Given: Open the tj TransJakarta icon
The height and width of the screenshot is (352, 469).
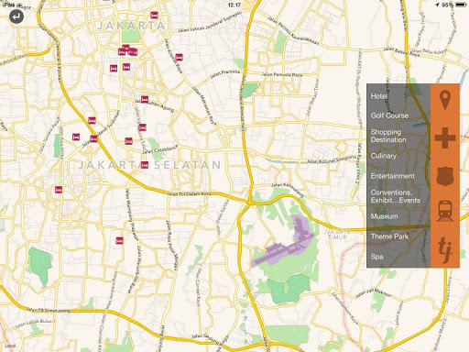Looking at the screenshot, I should click(445, 247).
